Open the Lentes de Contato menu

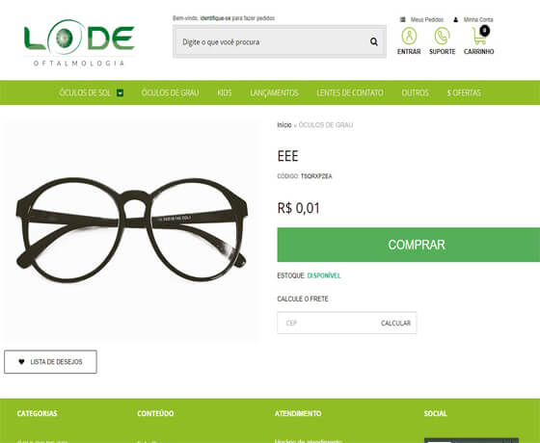[349, 92]
